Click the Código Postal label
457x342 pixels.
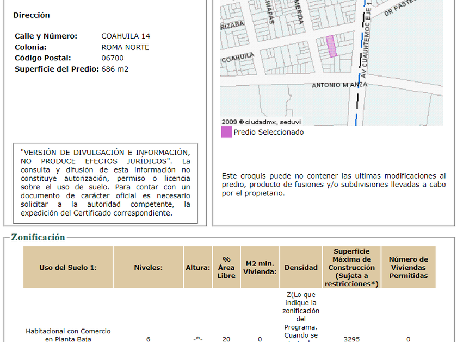(43, 58)
